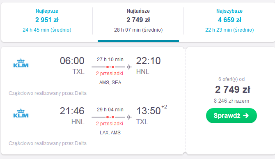Click the return '2 przesiadki' label
Viewport: 275px width, 159px height.
110,124
